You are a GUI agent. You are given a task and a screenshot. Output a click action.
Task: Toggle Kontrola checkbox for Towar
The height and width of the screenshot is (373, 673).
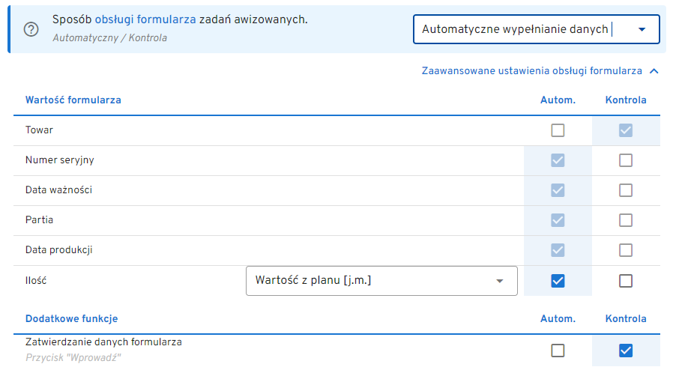tap(626, 130)
